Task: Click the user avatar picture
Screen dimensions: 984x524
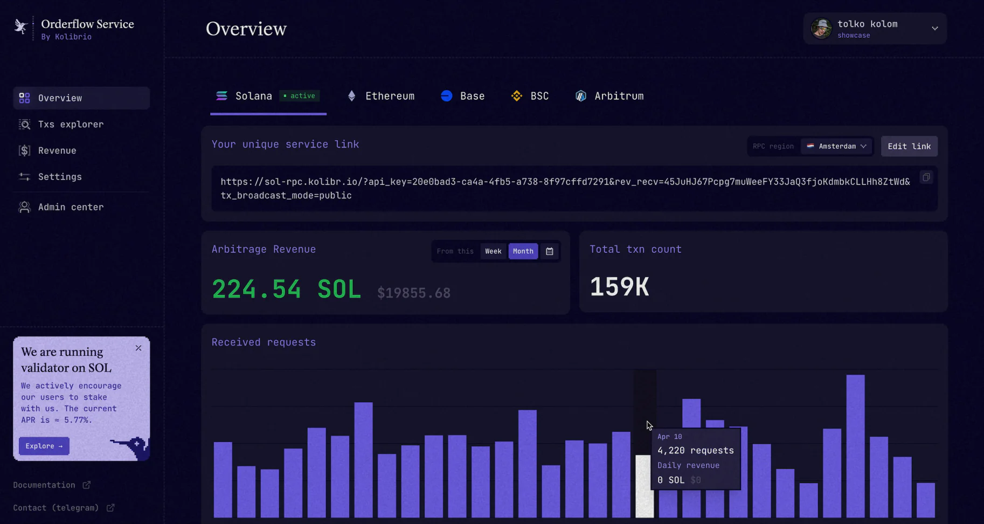Action: coord(821,29)
